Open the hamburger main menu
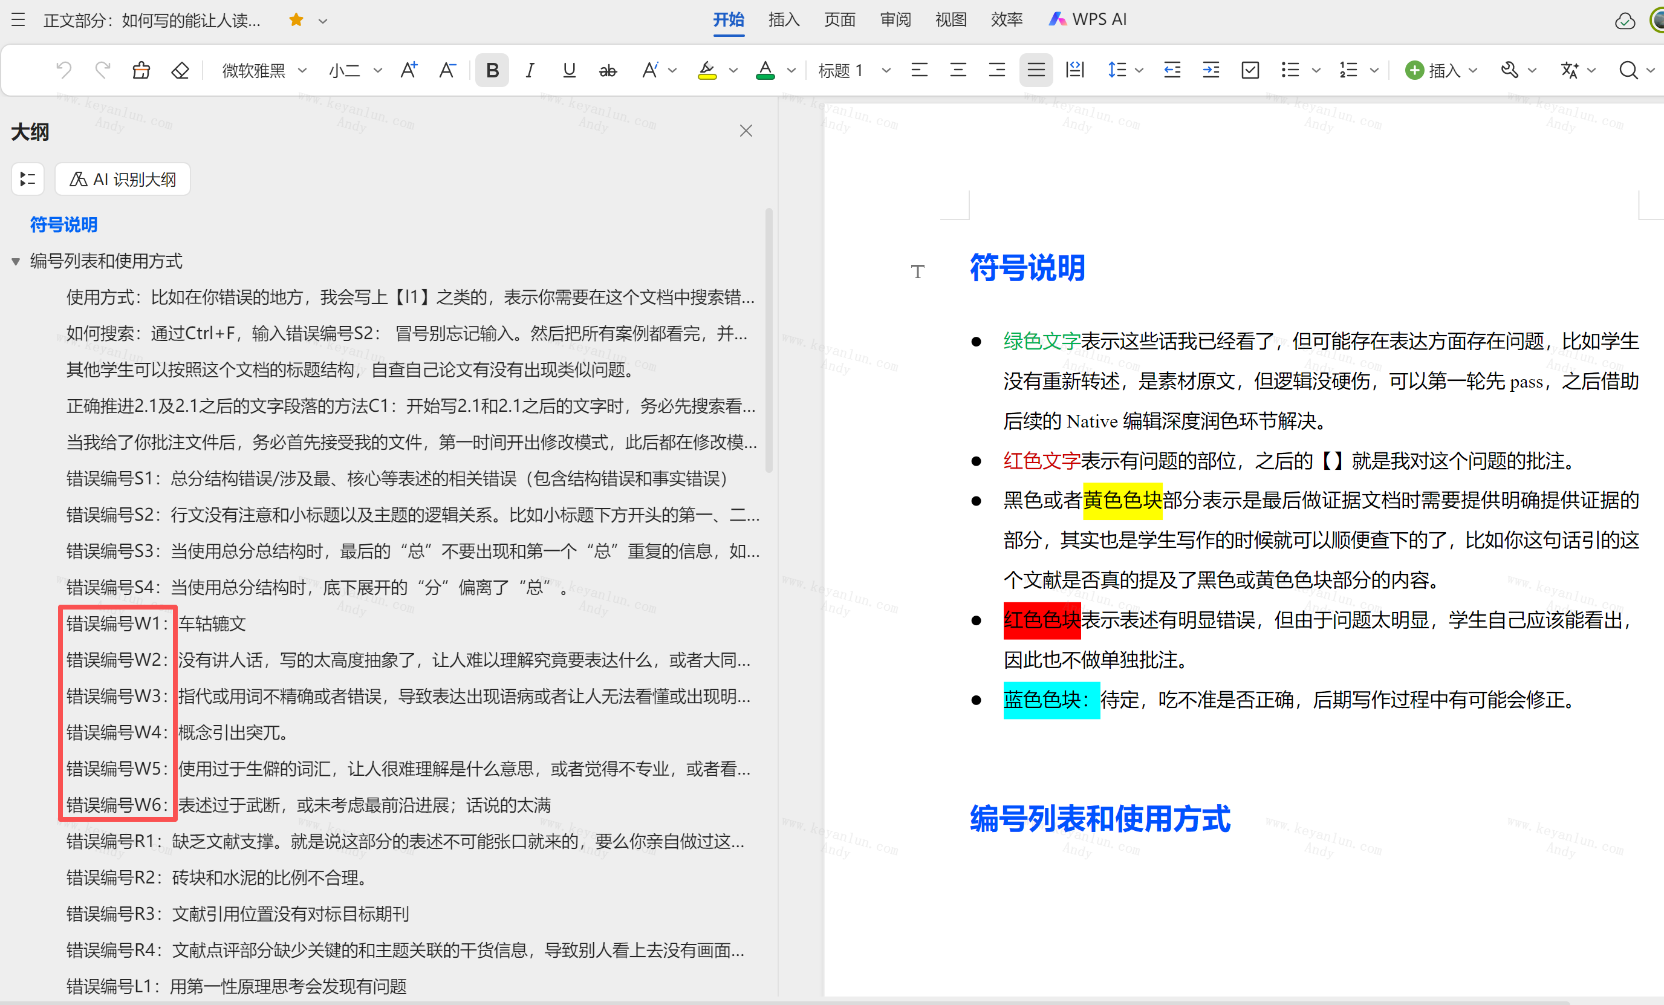 pyautogui.click(x=18, y=21)
